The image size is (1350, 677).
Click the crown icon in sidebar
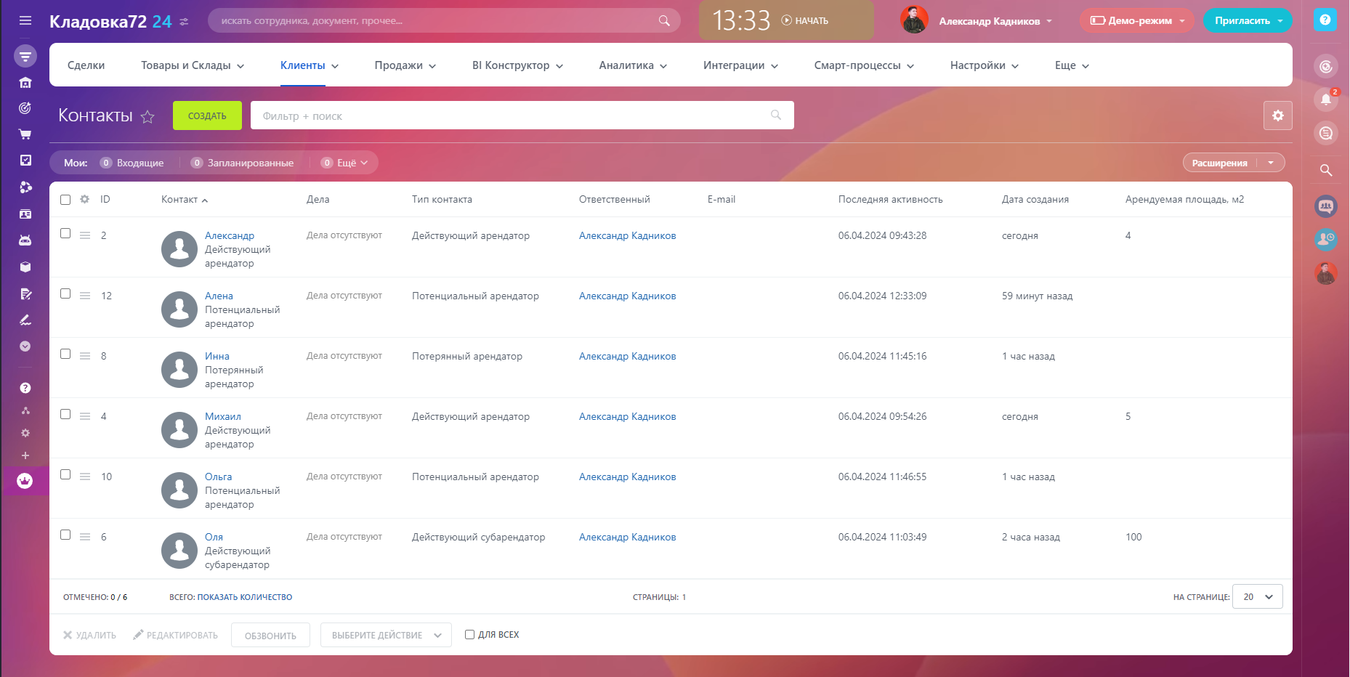pos(25,481)
